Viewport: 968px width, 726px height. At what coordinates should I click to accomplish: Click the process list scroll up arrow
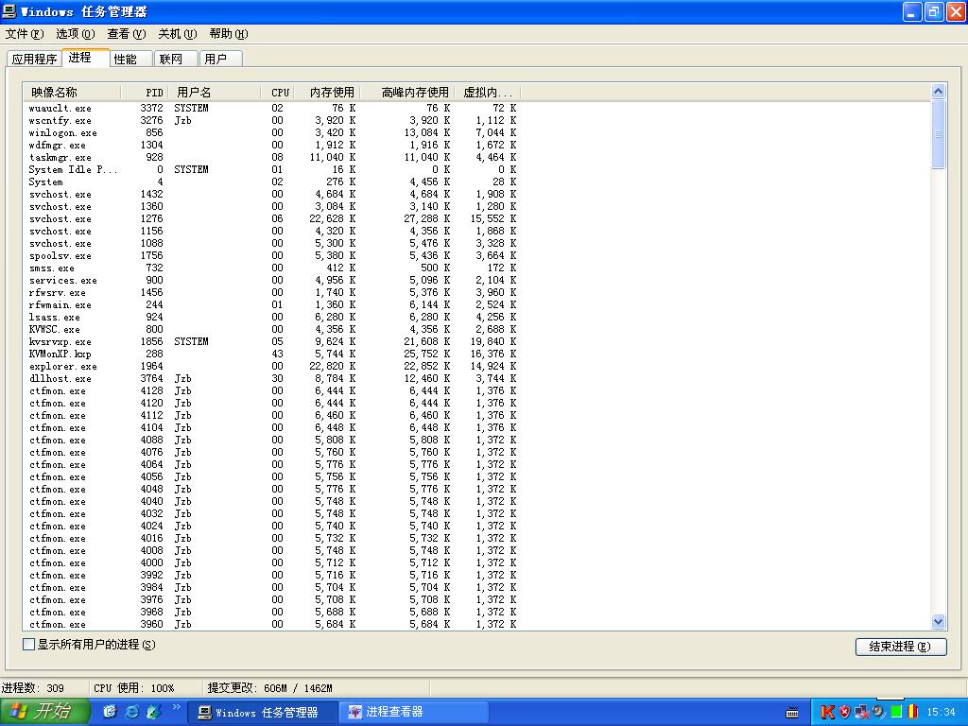click(938, 92)
